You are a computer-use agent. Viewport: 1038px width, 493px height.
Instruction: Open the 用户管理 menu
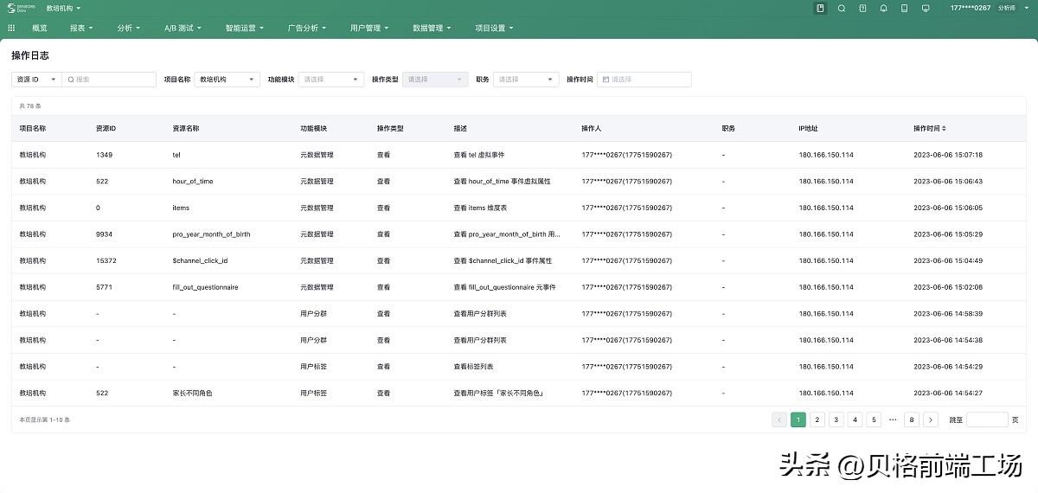click(369, 28)
